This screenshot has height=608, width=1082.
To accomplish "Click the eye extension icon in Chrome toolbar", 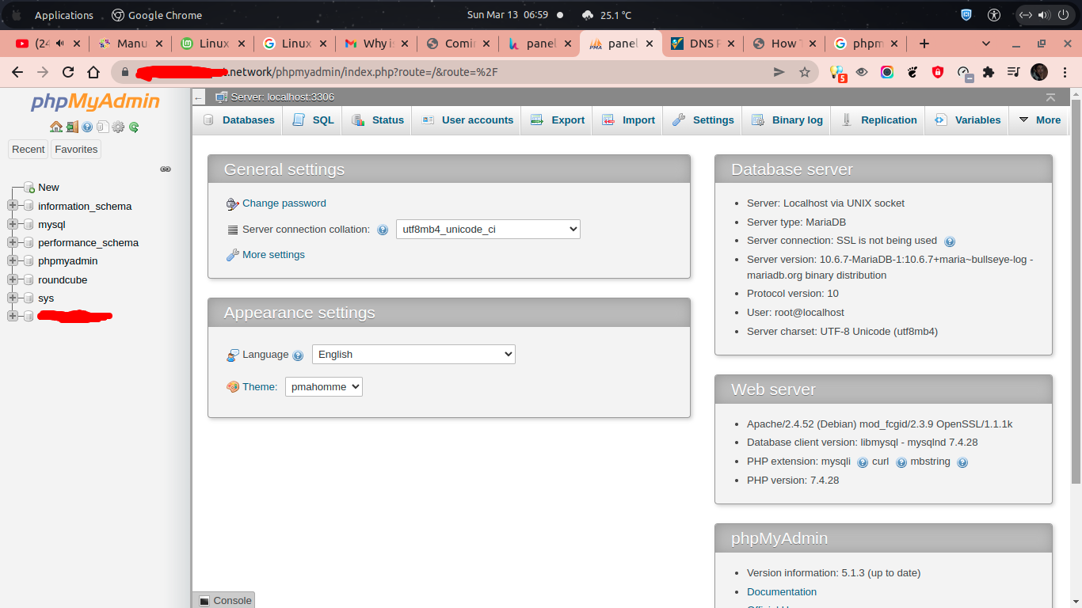I will pyautogui.click(x=862, y=72).
